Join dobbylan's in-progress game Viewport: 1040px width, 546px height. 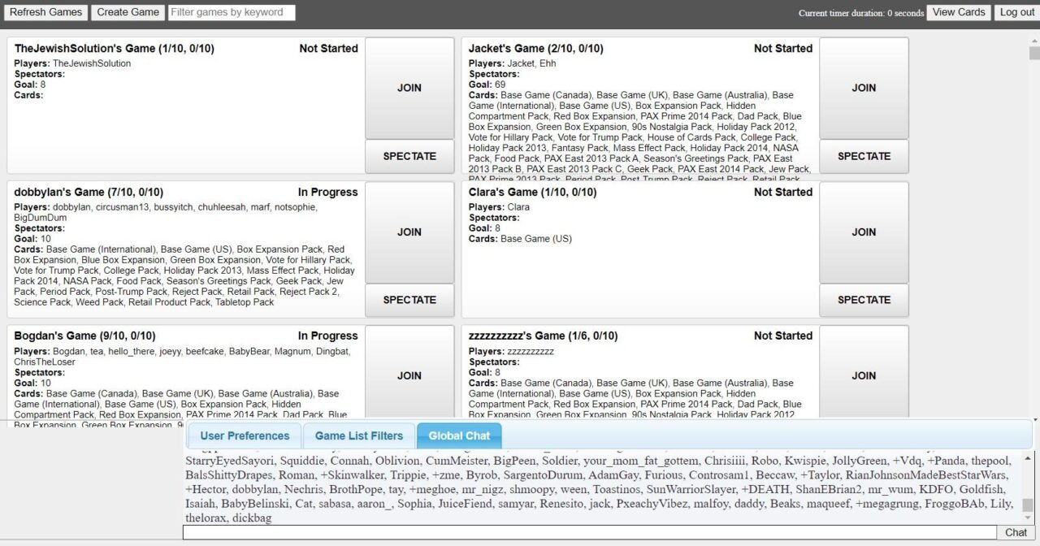click(409, 232)
